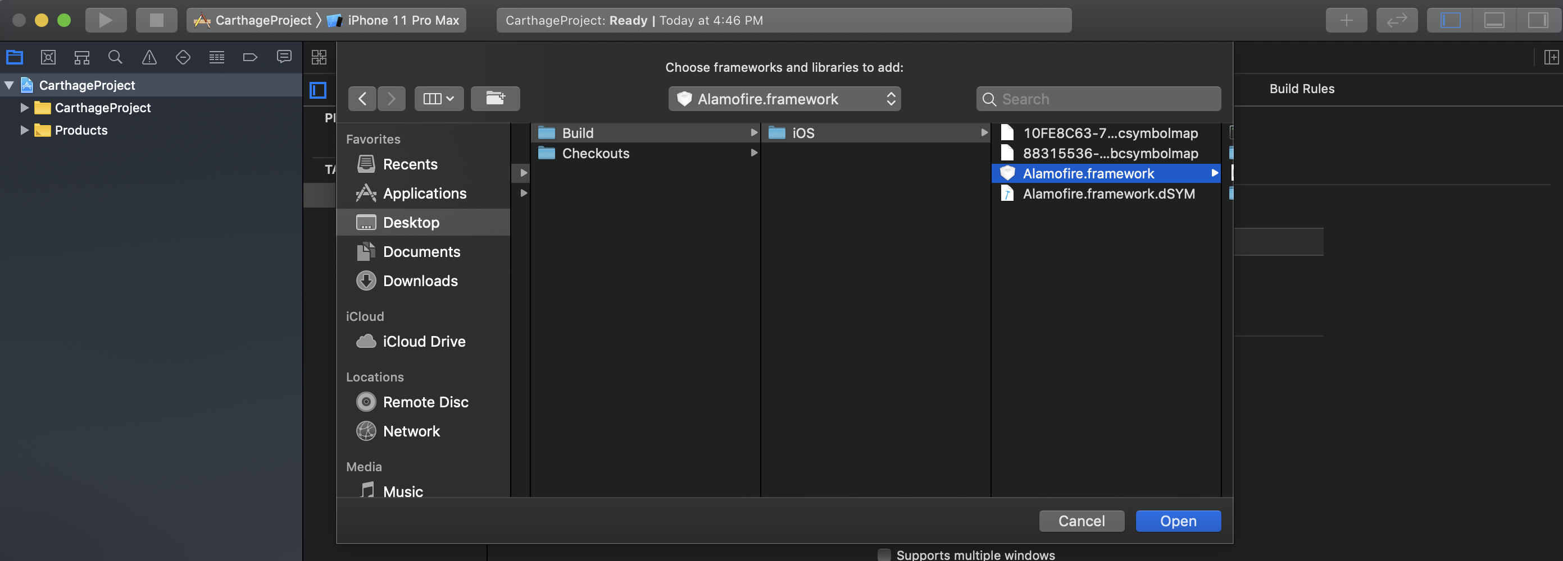Expand the Products folder group

pyautogui.click(x=24, y=130)
